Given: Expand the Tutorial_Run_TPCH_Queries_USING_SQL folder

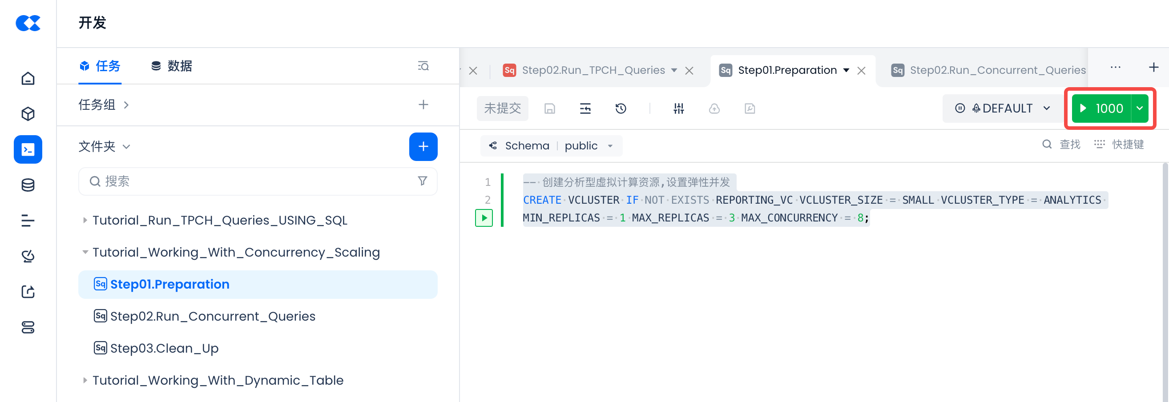Looking at the screenshot, I should click(x=85, y=220).
